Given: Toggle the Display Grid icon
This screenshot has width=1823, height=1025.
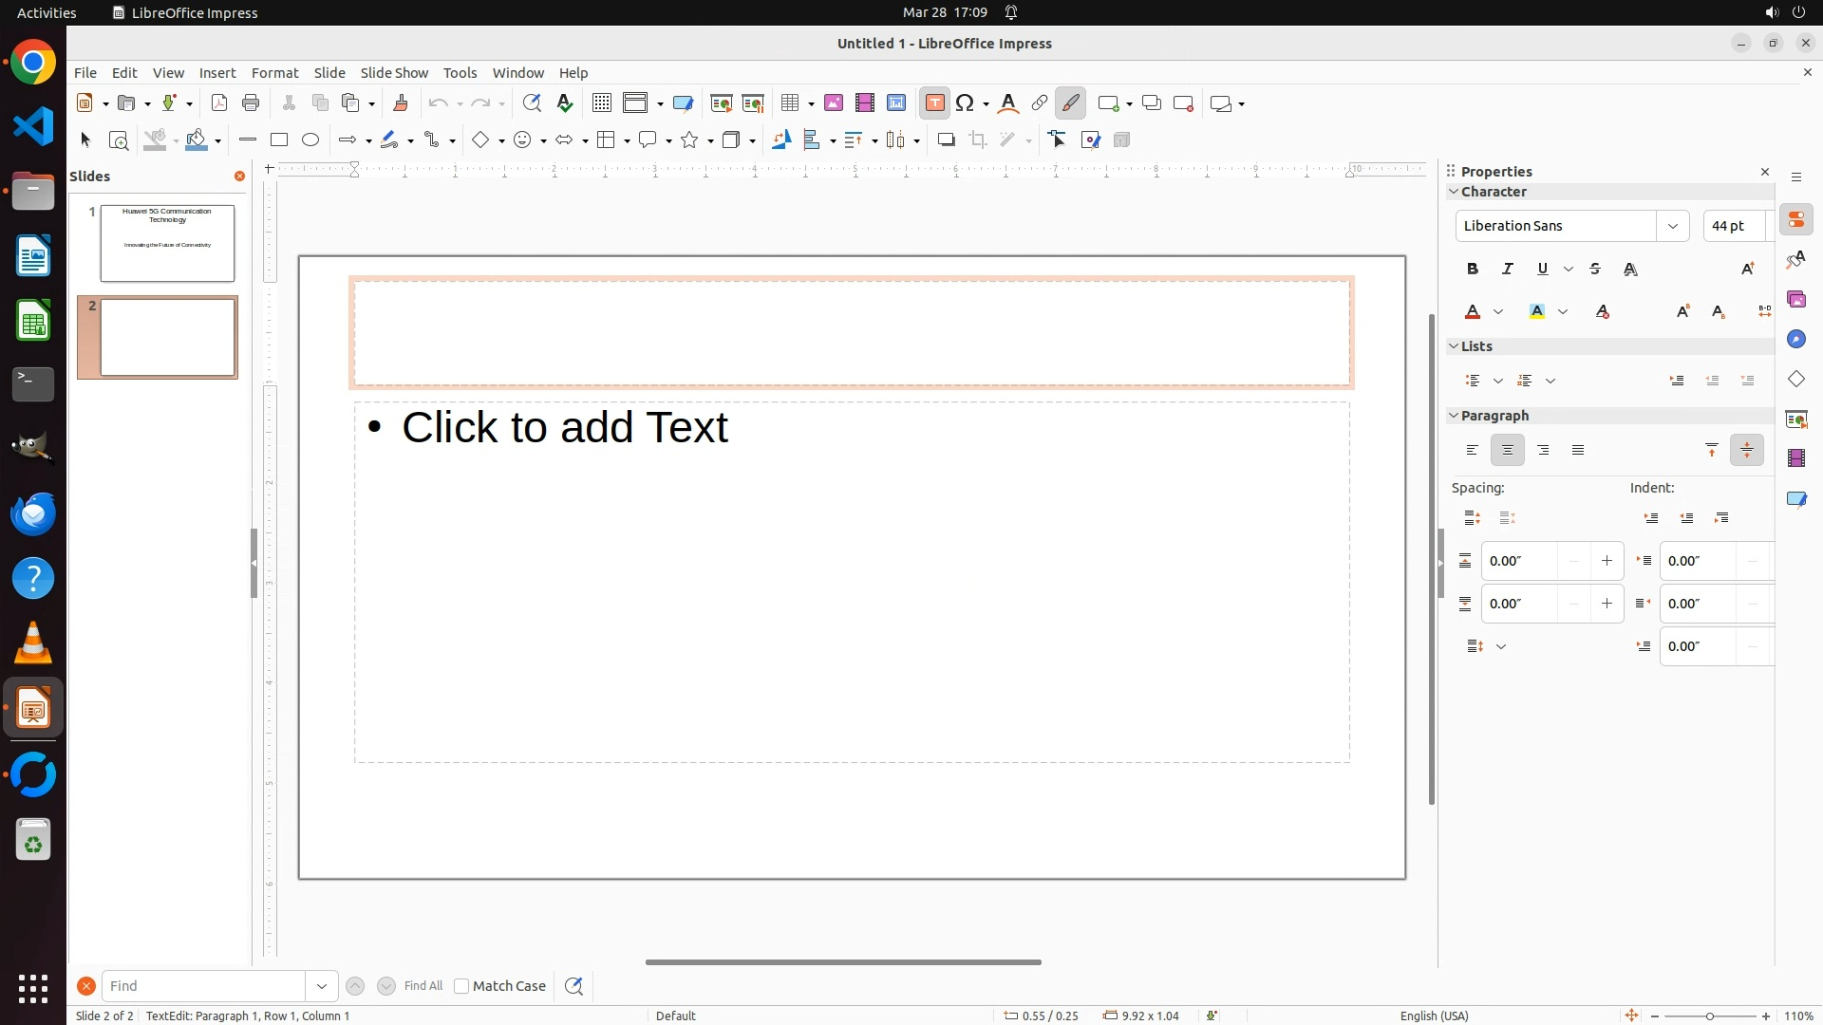Looking at the screenshot, I should click(x=601, y=103).
